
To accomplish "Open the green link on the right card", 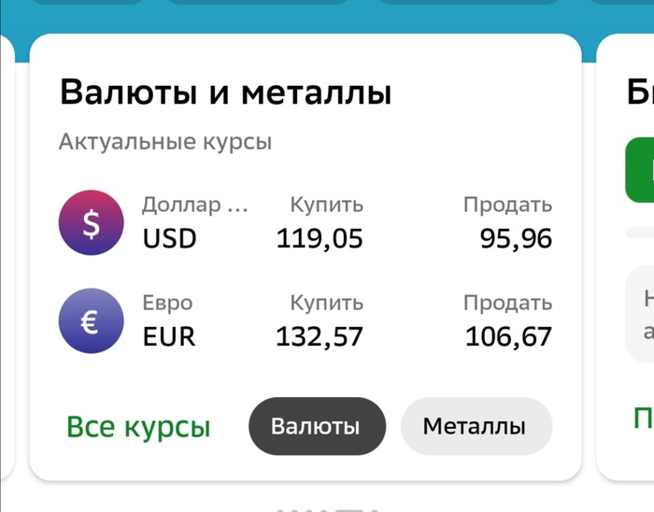I will point(643,417).
